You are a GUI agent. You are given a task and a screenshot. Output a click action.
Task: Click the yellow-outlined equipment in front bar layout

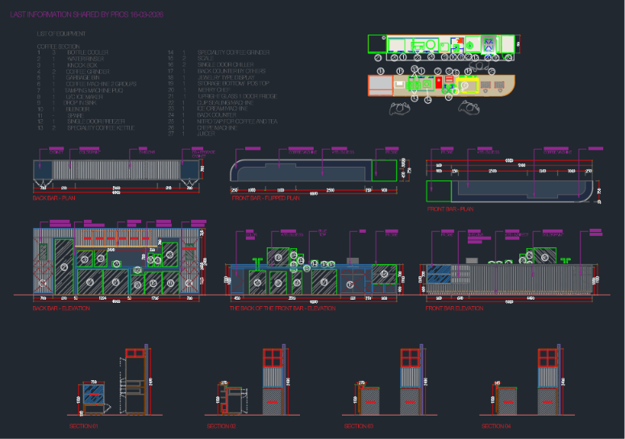467,85
